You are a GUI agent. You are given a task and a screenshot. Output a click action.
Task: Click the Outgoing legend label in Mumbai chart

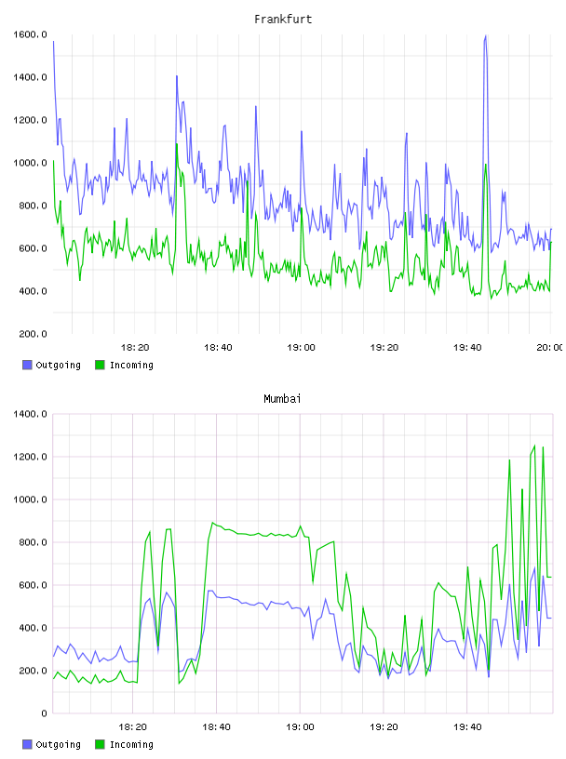coord(58,745)
